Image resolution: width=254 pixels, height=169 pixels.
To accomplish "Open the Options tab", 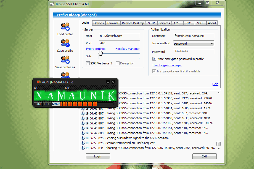I will pos(99,23).
